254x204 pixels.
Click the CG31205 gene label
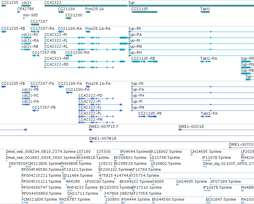point(10,3)
